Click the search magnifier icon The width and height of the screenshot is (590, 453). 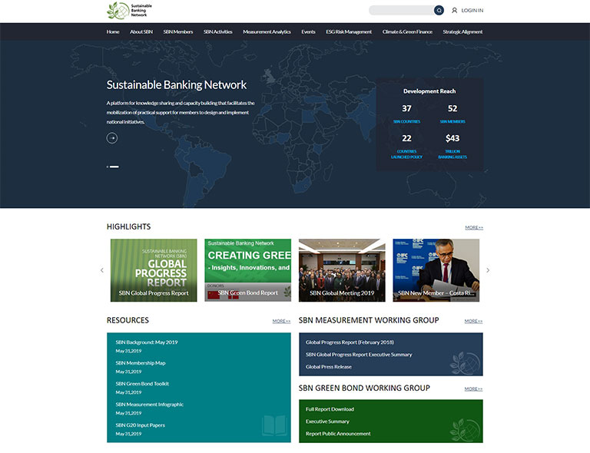[439, 11]
